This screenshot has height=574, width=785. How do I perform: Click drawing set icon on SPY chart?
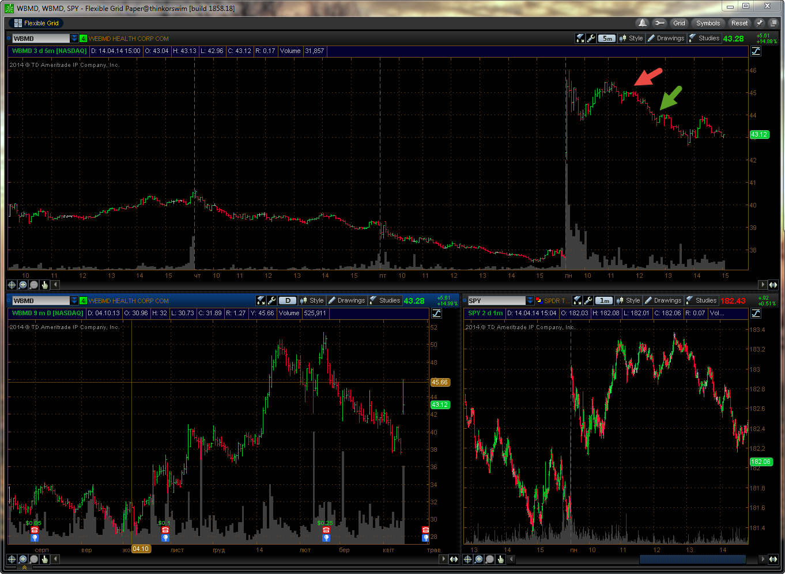click(x=756, y=314)
